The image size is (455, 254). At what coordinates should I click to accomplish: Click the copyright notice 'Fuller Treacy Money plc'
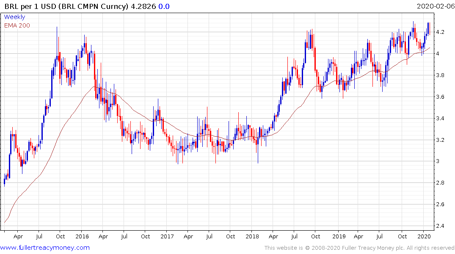pos(373,248)
